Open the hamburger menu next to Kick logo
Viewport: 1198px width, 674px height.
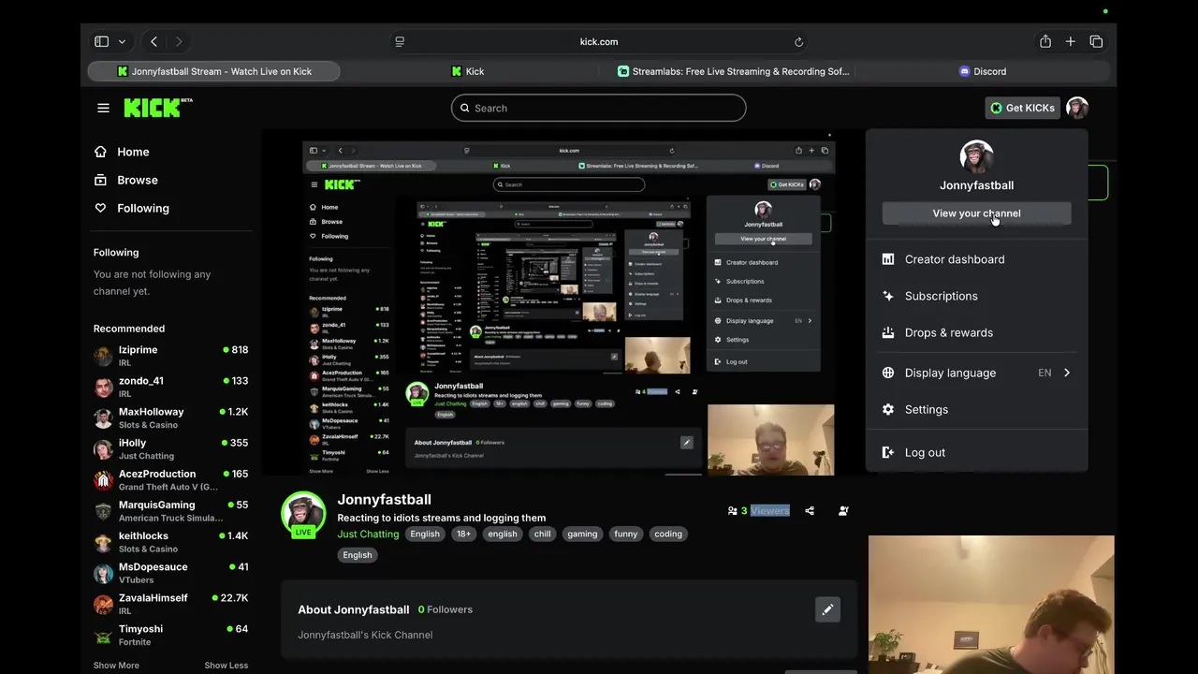(103, 108)
